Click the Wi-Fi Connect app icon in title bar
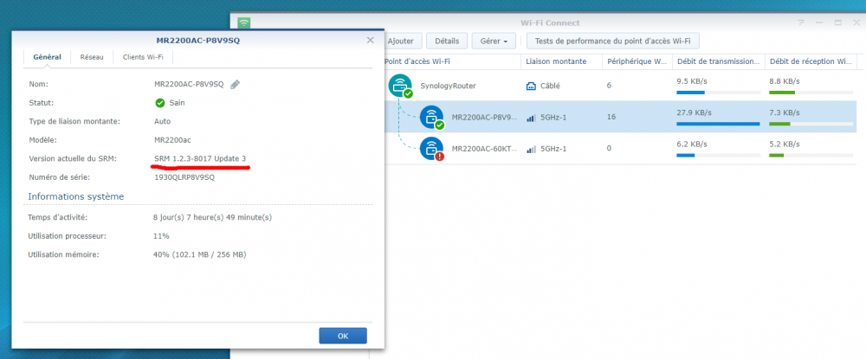The image size is (866, 359). pyautogui.click(x=243, y=22)
